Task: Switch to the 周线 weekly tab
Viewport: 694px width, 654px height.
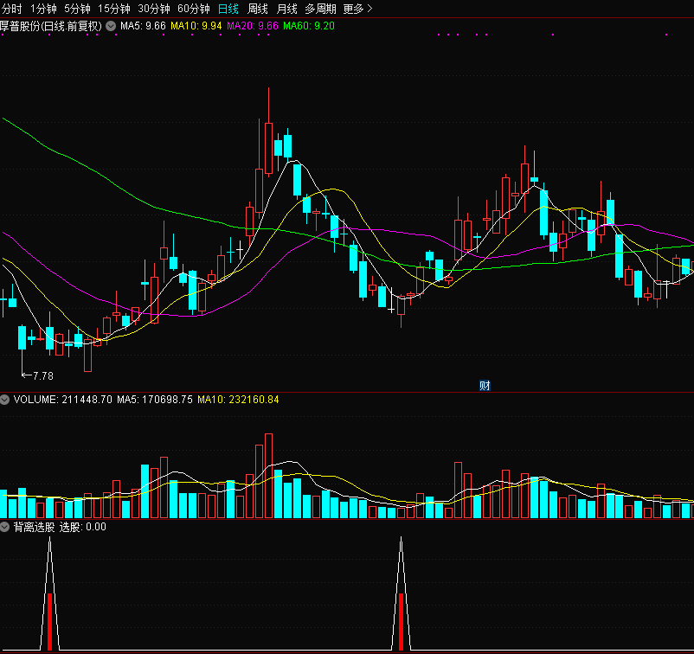Action: (x=258, y=9)
